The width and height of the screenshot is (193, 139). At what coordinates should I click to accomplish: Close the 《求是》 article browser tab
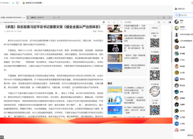24,18
